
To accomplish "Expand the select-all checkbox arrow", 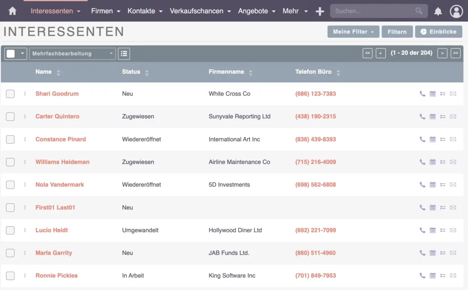I will tap(22, 54).
